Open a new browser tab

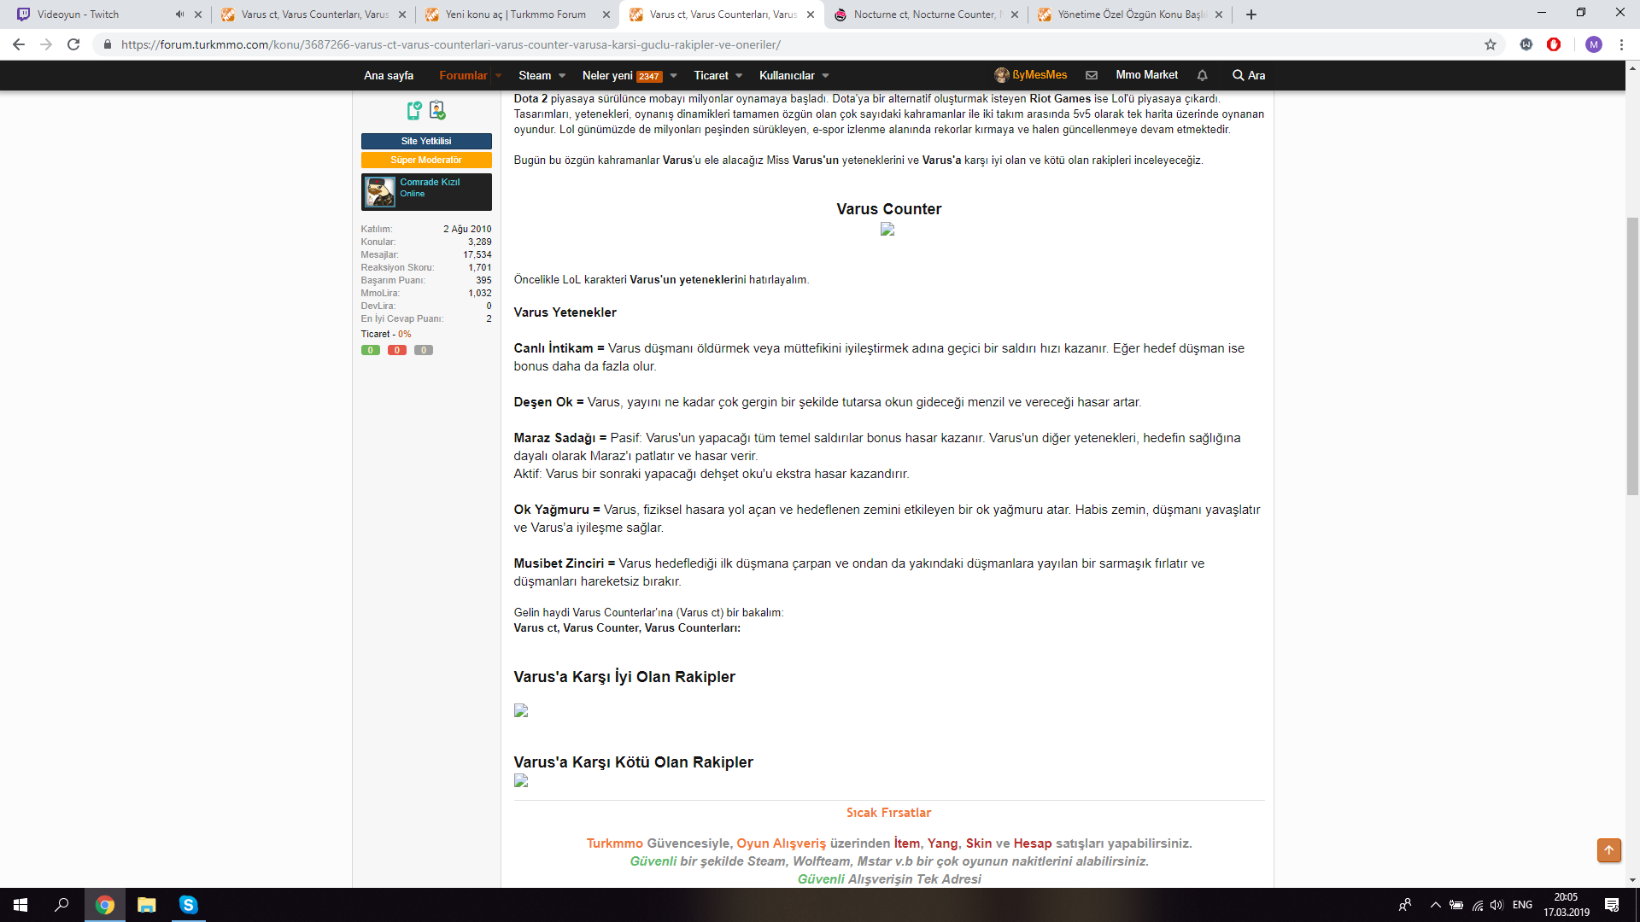1251,15
